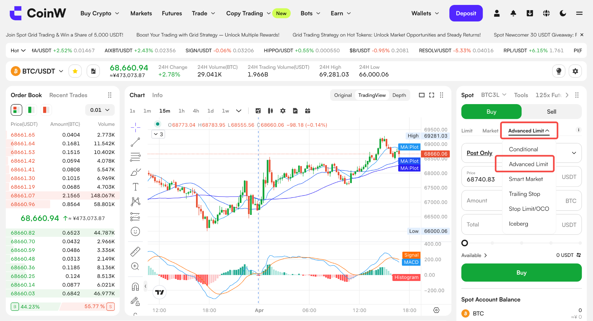The image size is (593, 321).
Task: Select the text annotation tool
Action: [x=135, y=187]
